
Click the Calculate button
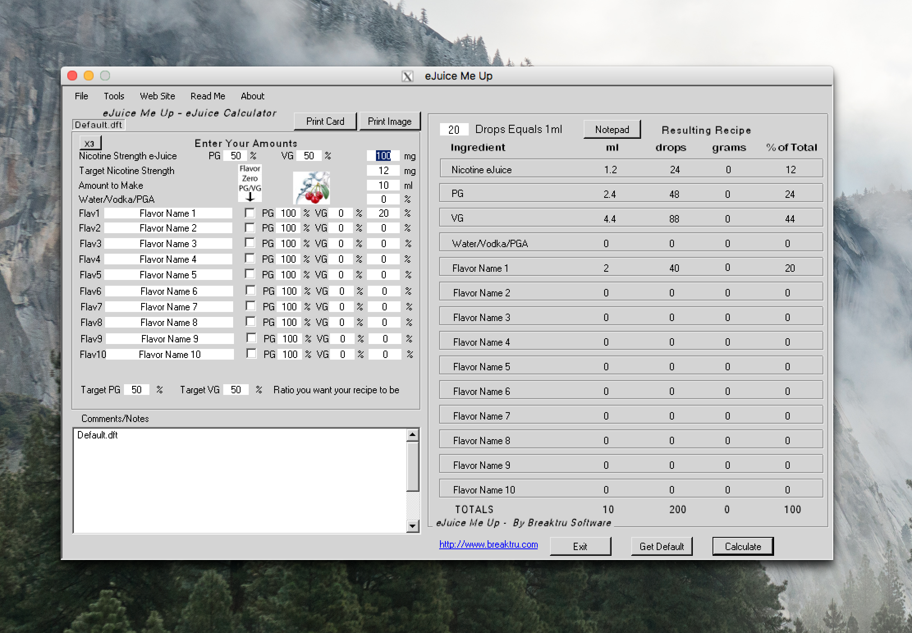click(x=743, y=546)
